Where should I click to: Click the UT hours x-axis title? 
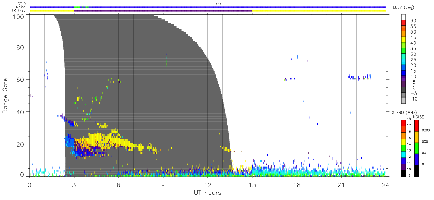[207, 193]
